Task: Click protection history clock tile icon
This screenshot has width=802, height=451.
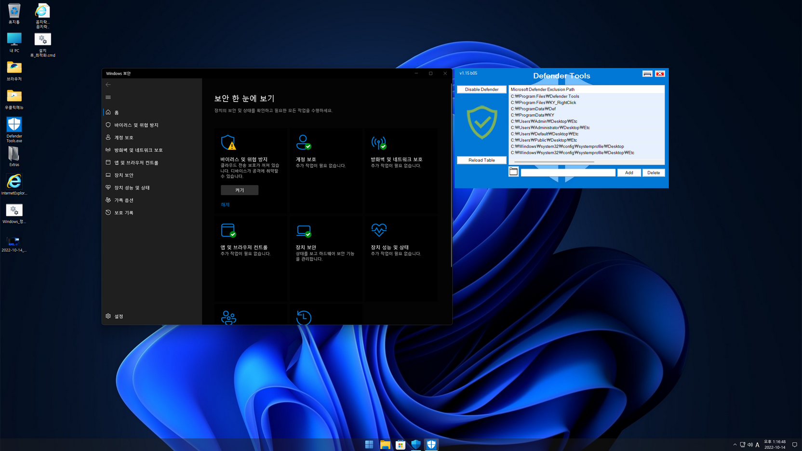Action: [x=304, y=318]
